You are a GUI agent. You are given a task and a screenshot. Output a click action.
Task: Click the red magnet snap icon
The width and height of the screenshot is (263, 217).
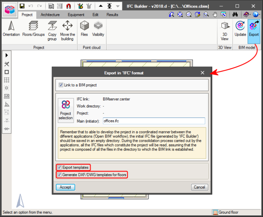click(68, 6)
